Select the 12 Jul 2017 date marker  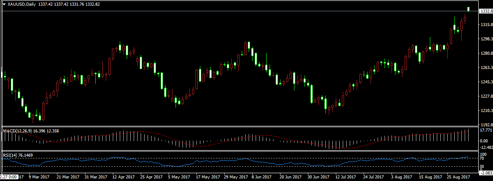click(344, 177)
